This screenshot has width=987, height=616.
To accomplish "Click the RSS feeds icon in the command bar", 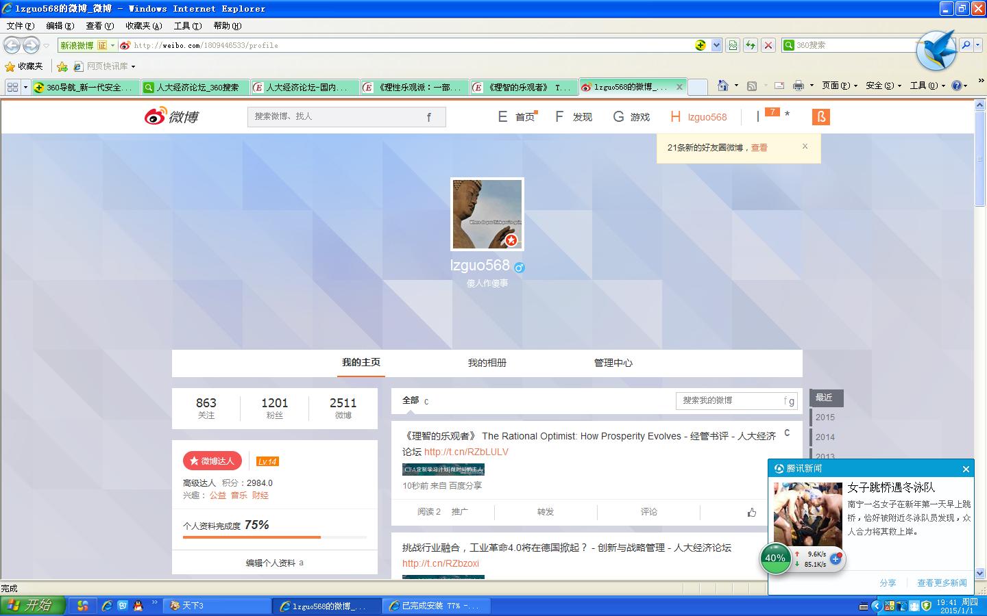I will click(752, 86).
